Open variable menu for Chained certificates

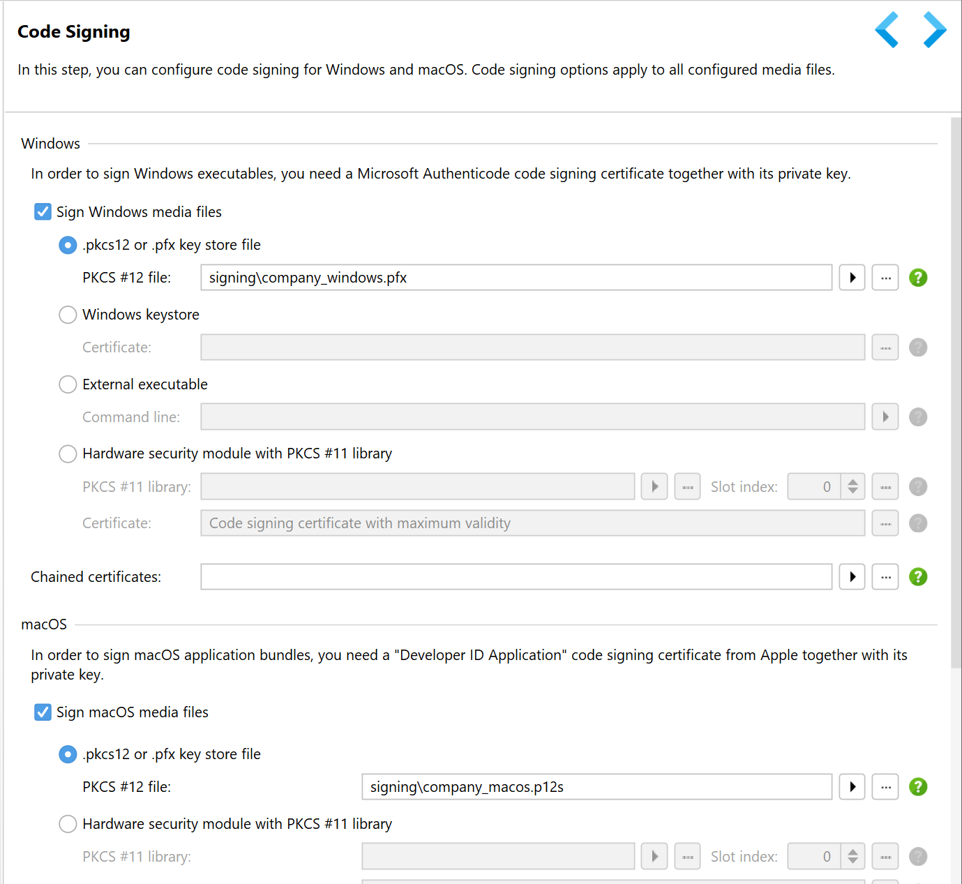(852, 577)
